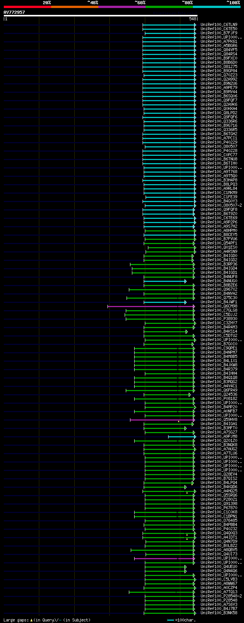Click hit label UniRef100_P38930

click(x=219, y=319)
